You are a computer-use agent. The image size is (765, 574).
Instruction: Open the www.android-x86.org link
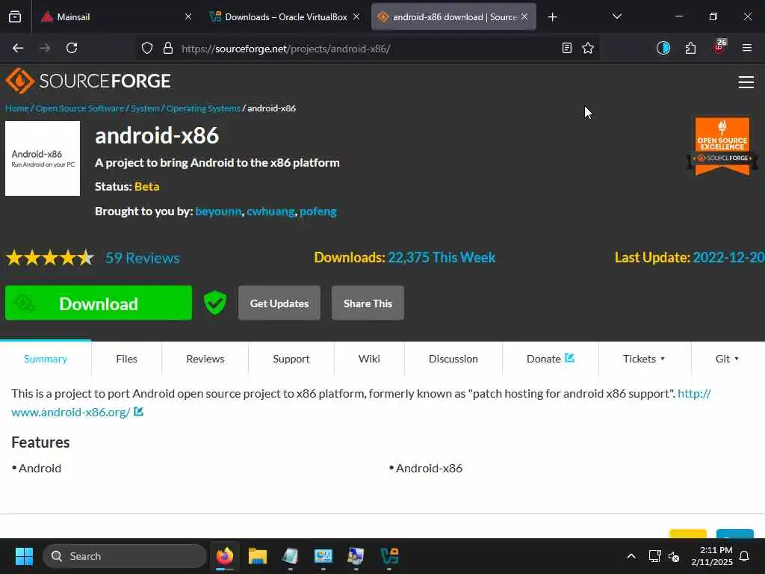[x=71, y=412]
